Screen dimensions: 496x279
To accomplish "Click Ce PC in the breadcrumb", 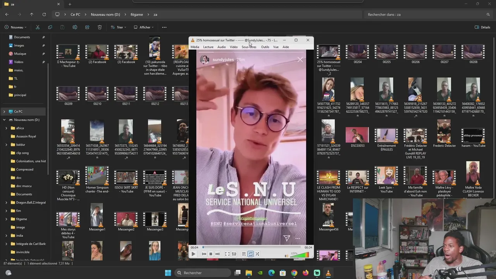I will tap(76, 14).
